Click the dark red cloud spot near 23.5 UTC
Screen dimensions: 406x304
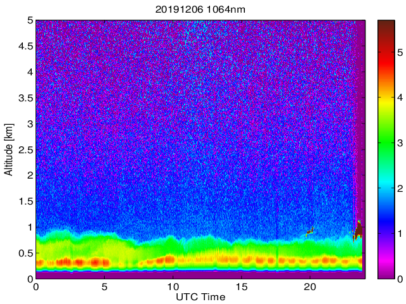358,232
